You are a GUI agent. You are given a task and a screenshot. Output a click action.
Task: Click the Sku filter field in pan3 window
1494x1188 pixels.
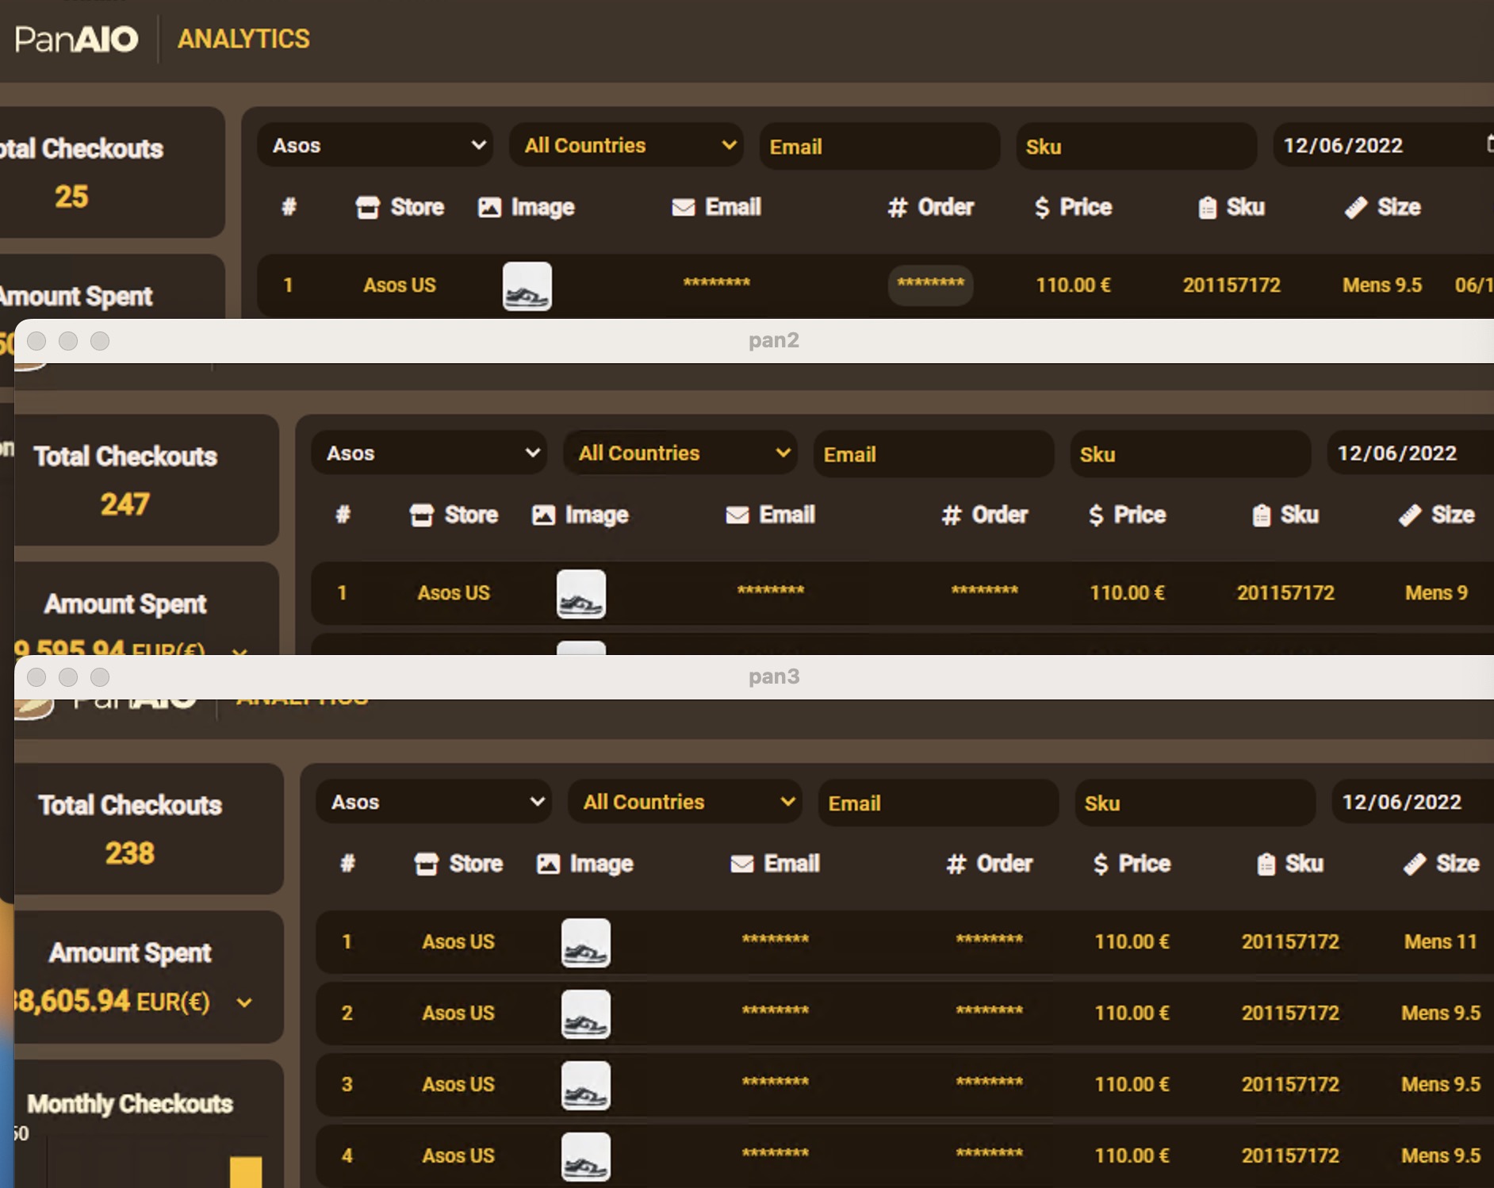[x=1195, y=803]
